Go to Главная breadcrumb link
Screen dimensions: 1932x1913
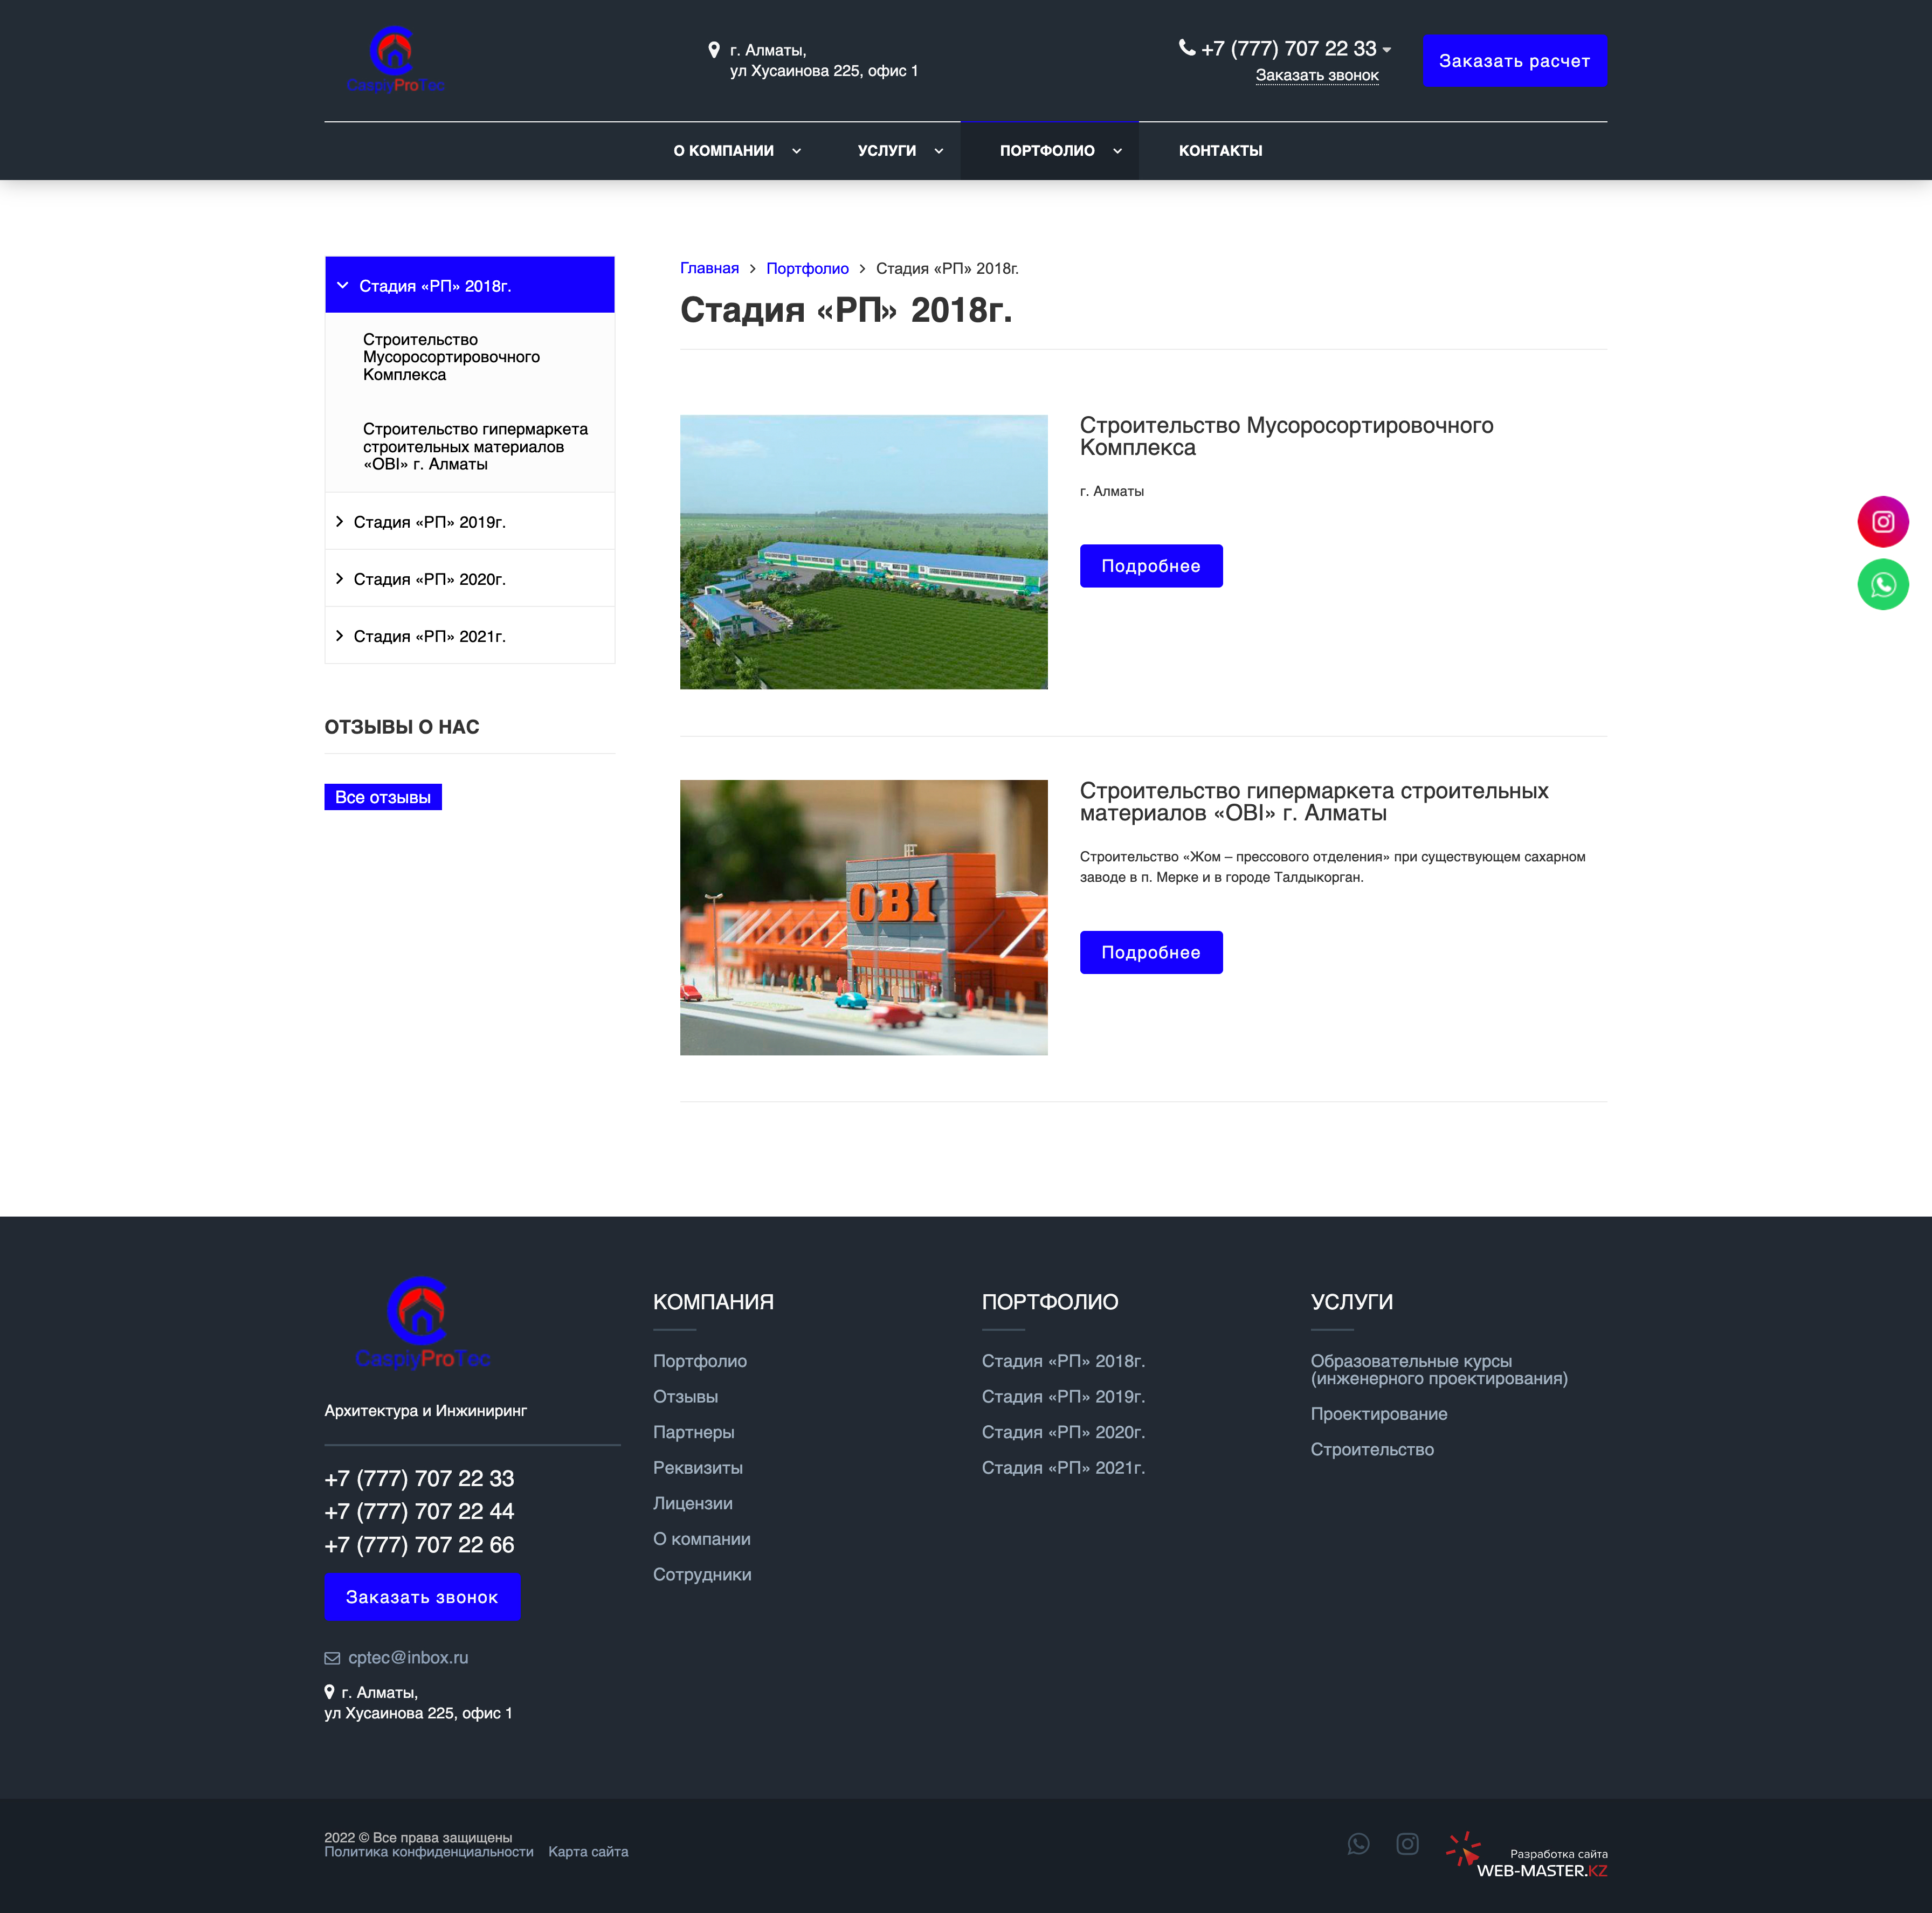pyautogui.click(x=709, y=268)
